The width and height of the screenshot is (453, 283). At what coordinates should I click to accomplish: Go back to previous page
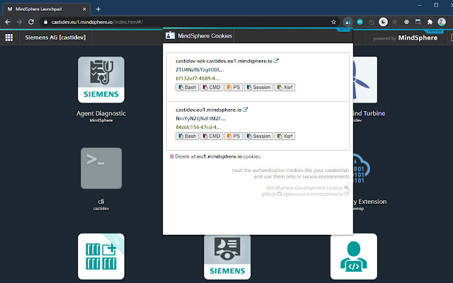8,22
